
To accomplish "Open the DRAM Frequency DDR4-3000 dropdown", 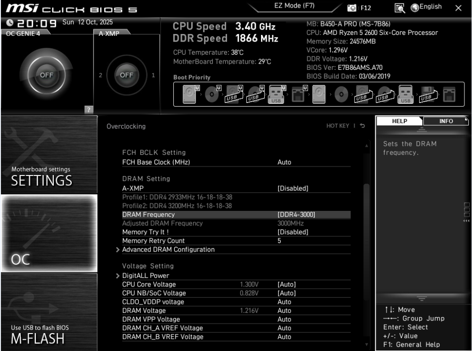I will coord(296,215).
